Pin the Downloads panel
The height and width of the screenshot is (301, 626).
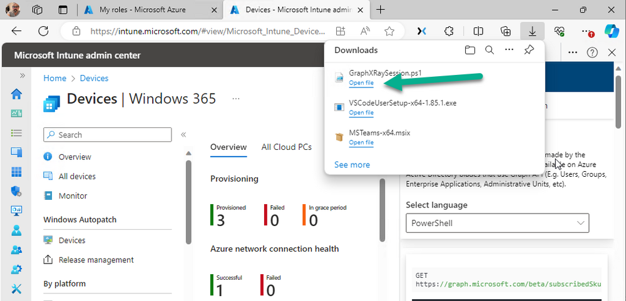tap(528, 50)
